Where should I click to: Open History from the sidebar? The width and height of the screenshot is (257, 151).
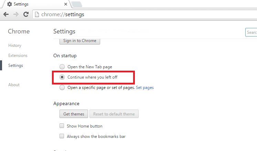coord(15,46)
